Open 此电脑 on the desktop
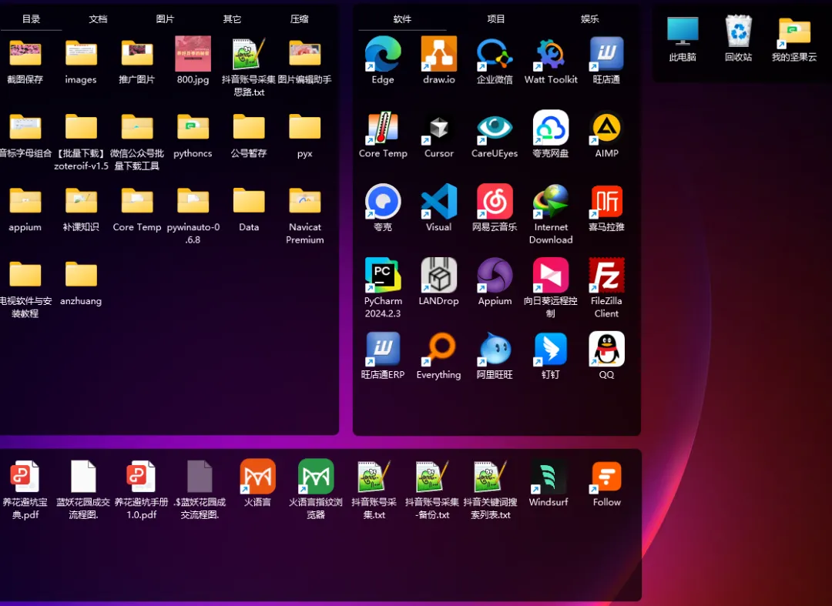The width and height of the screenshot is (832, 606). pyautogui.click(x=683, y=32)
